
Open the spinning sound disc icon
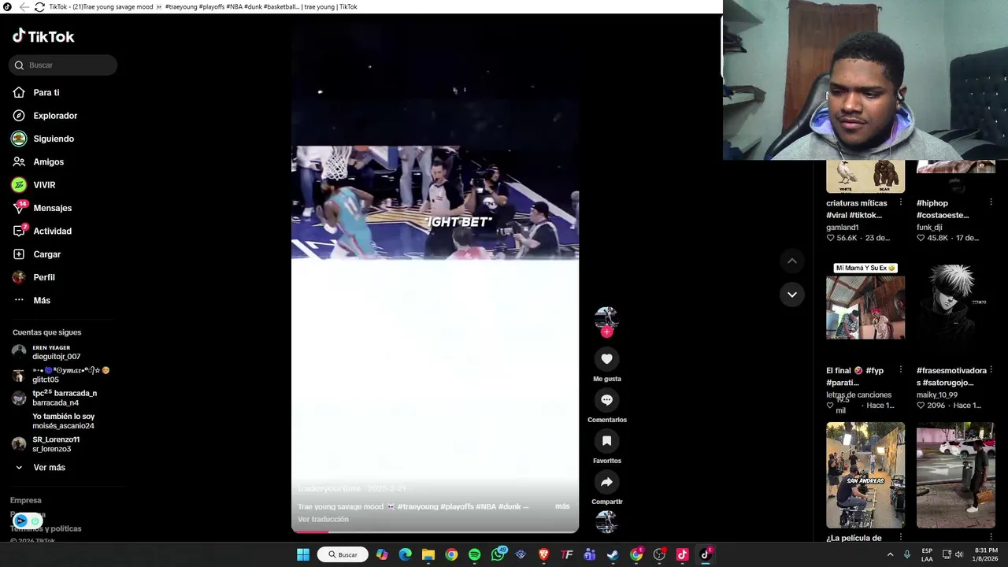(x=606, y=521)
